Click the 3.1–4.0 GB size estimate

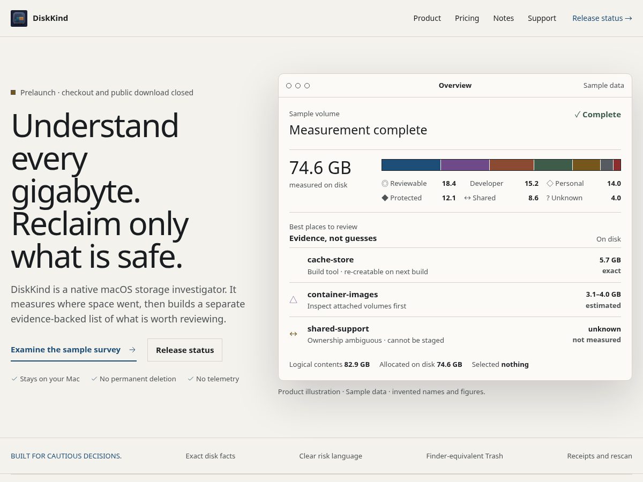pyautogui.click(x=603, y=295)
